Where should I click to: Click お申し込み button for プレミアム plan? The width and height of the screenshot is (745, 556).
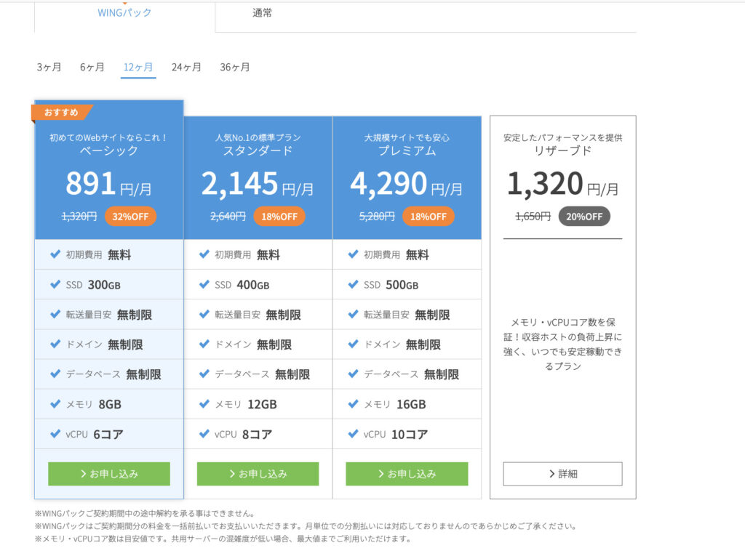(x=407, y=474)
